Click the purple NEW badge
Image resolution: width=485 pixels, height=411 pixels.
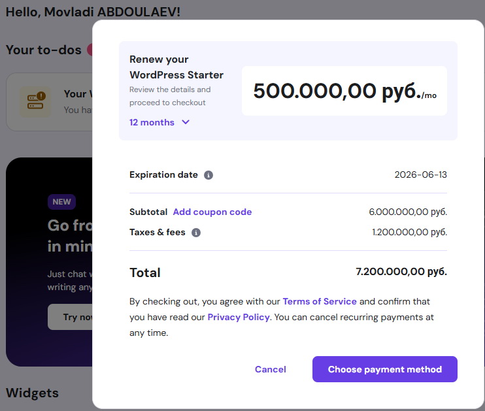pyautogui.click(x=61, y=202)
